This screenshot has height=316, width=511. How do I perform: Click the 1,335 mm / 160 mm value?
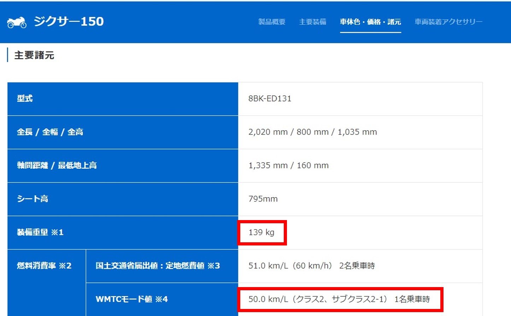[288, 165]
